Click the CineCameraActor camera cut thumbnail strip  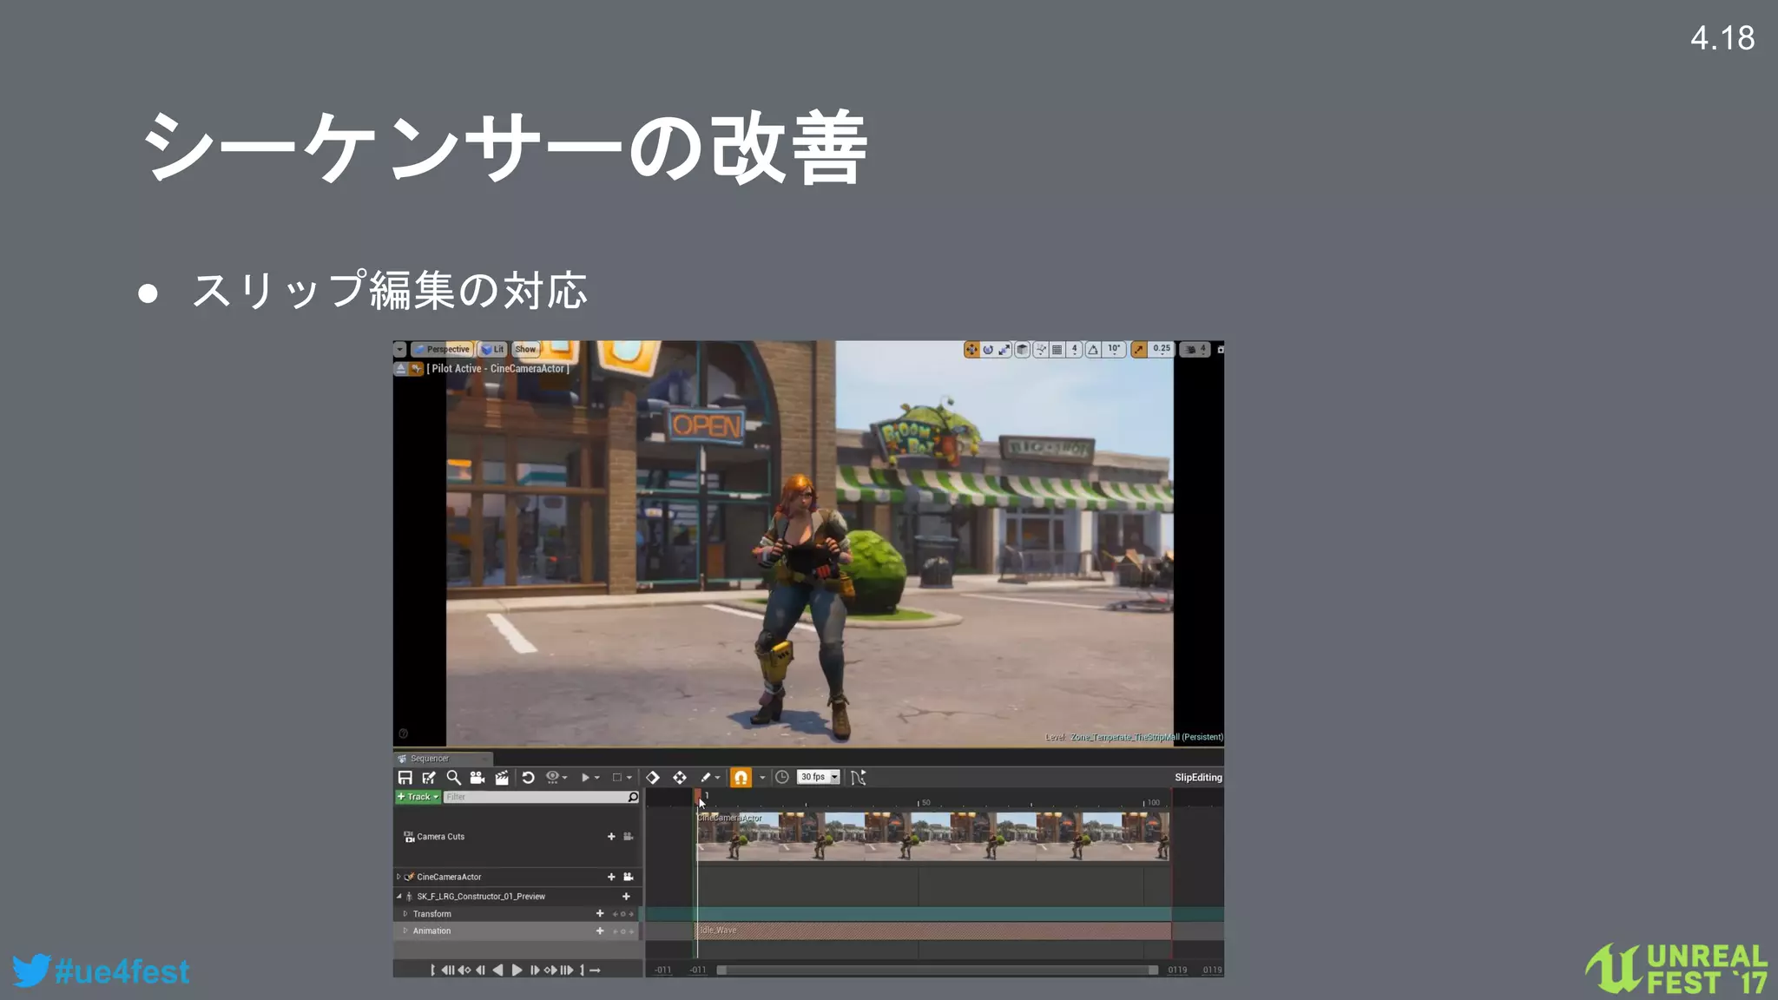pyautogui.click(x=933, y=837)
